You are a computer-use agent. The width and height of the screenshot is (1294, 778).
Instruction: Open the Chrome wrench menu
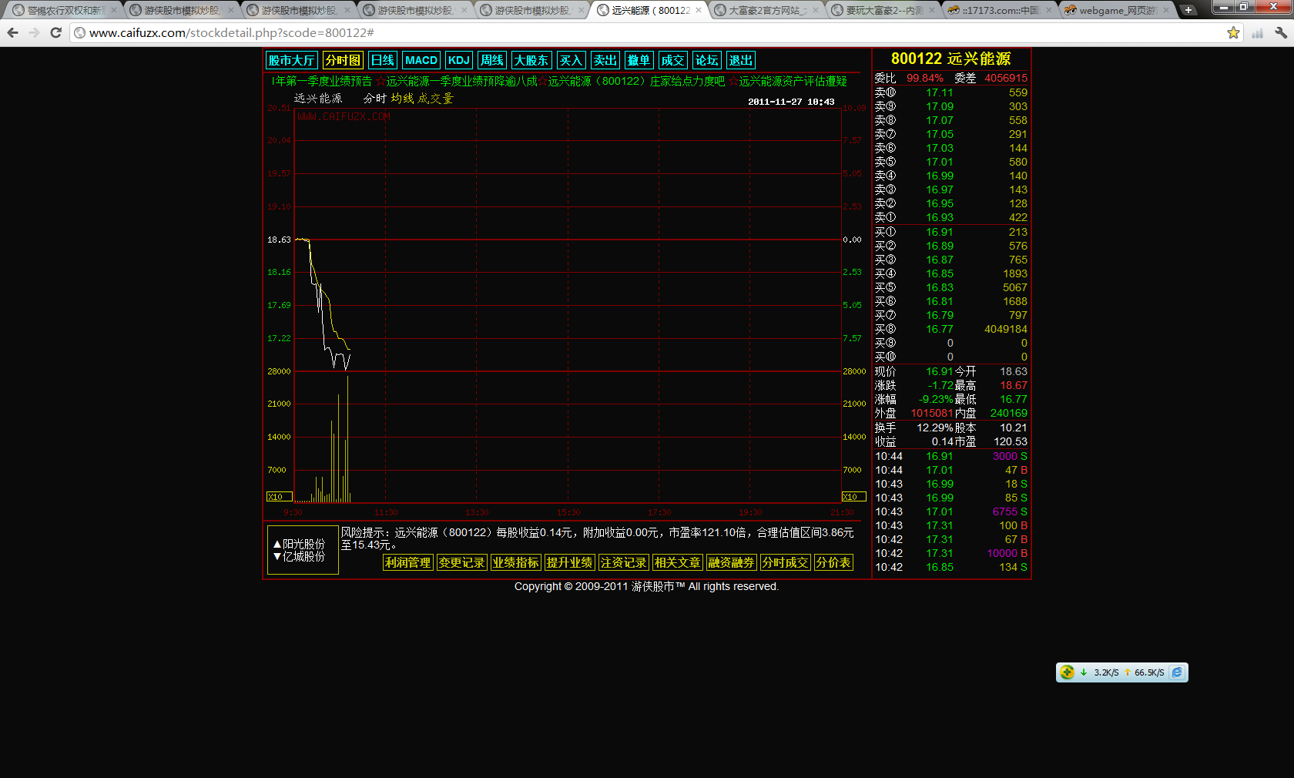(x=1280, y=32)
